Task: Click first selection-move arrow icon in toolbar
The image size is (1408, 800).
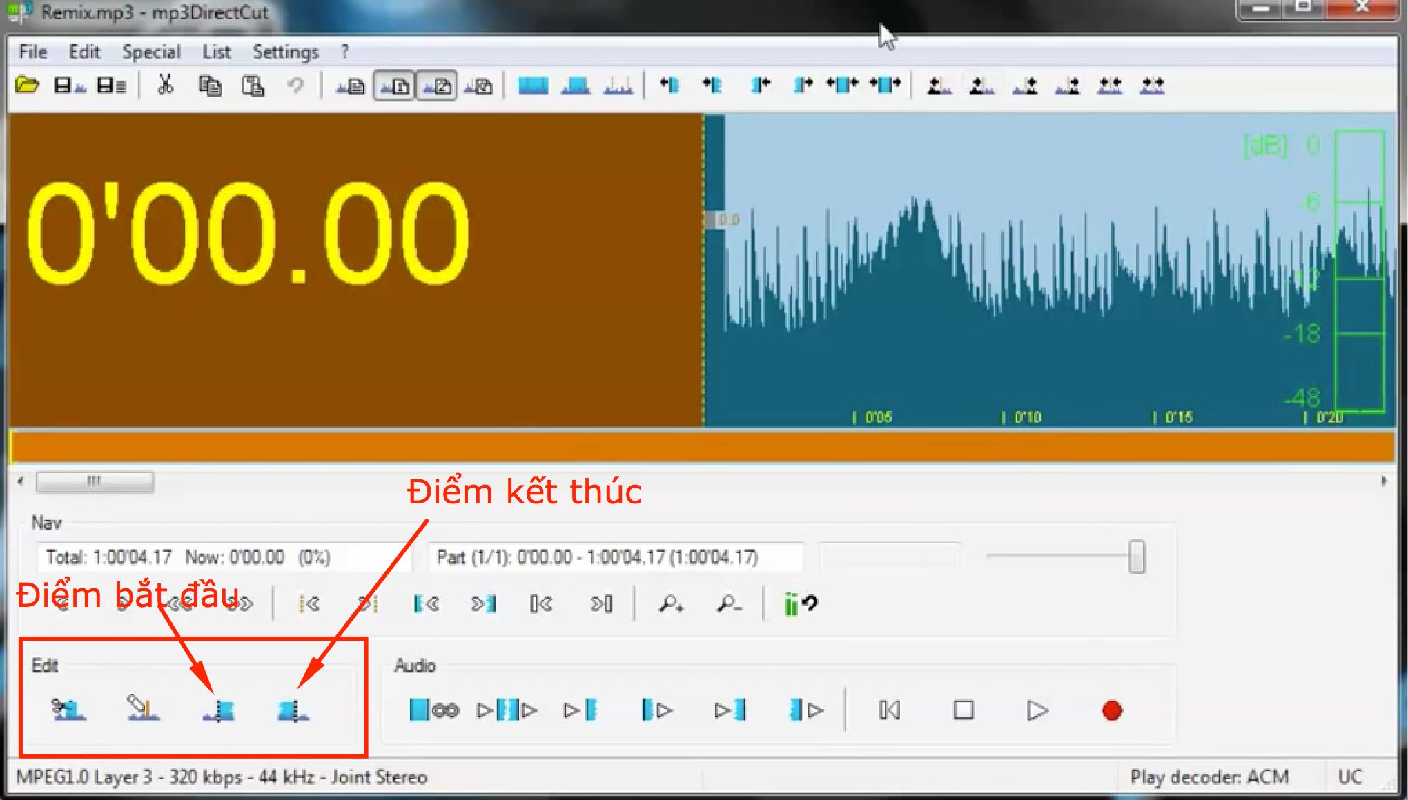Action: [669, 86]
